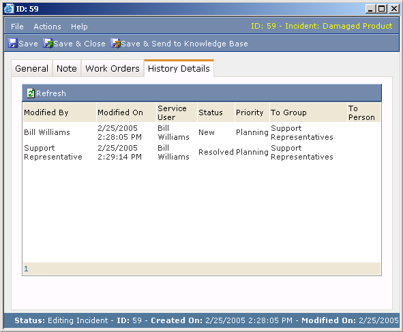The image size is (403, 332).
Task: Click the Save & Send to Knowledge Base icon
Action: (x=116, y=43)
